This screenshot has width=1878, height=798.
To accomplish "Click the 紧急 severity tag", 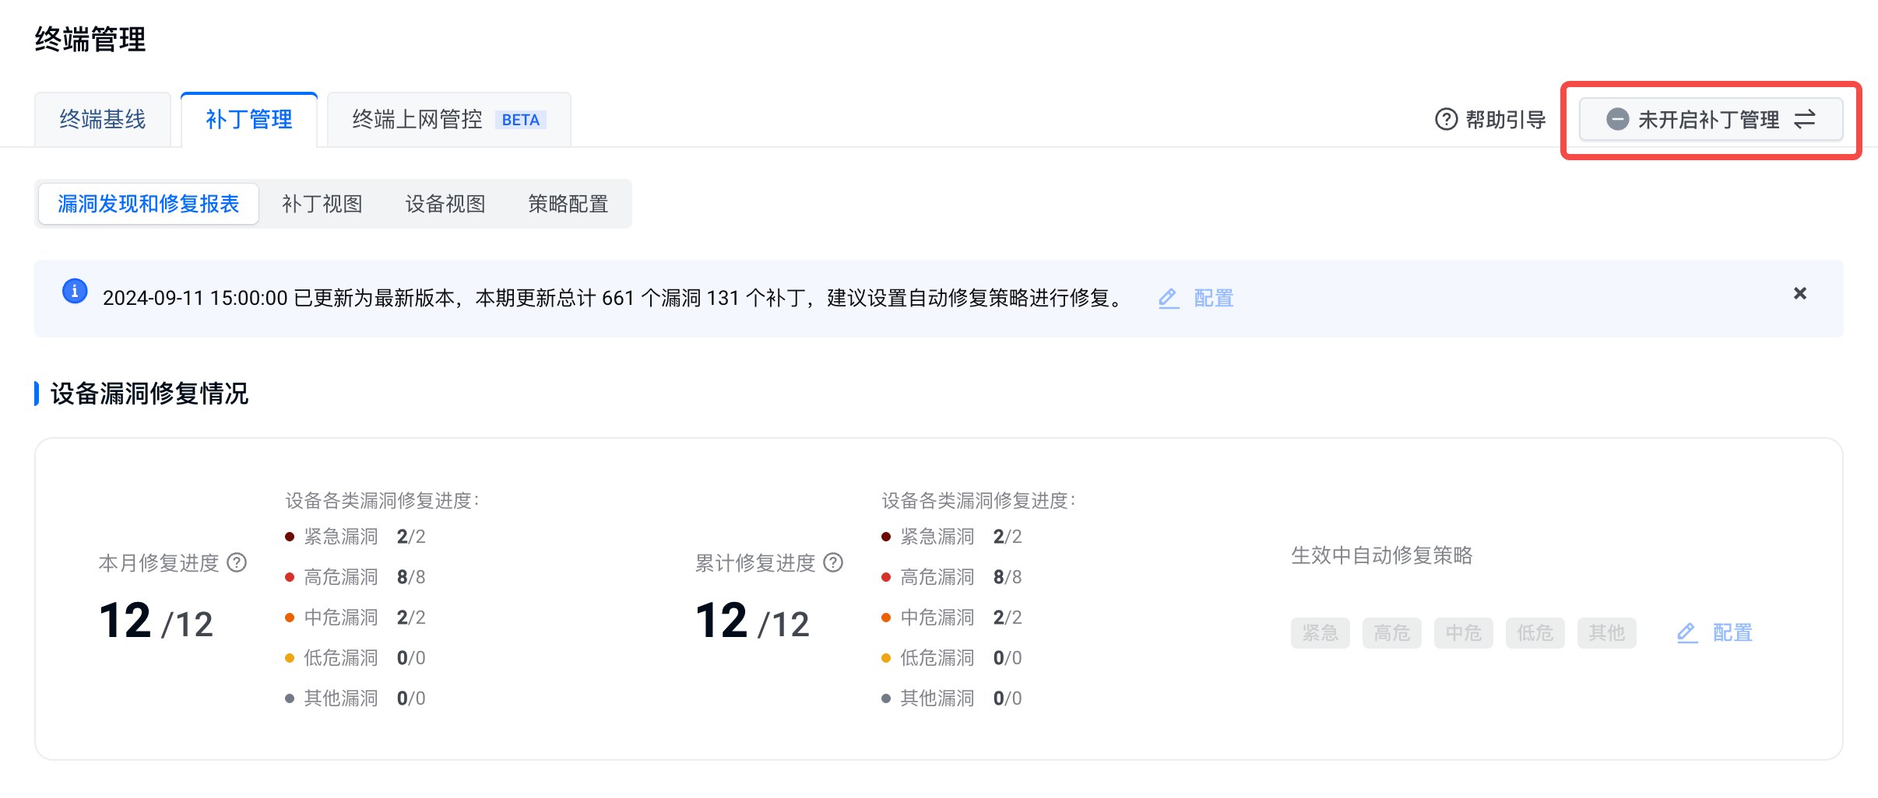I will click(x=1320, y=633).
